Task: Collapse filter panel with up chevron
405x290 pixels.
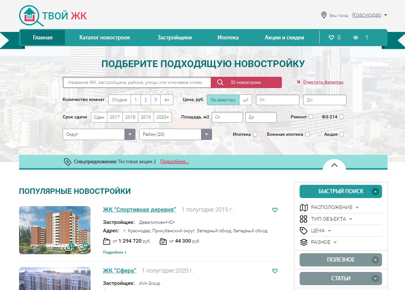Action: [x=334, y=165]
